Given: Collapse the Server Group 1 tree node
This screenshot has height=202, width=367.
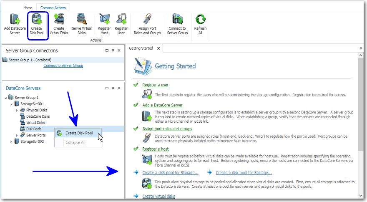Looking at the screenshot, I should 5,97.
